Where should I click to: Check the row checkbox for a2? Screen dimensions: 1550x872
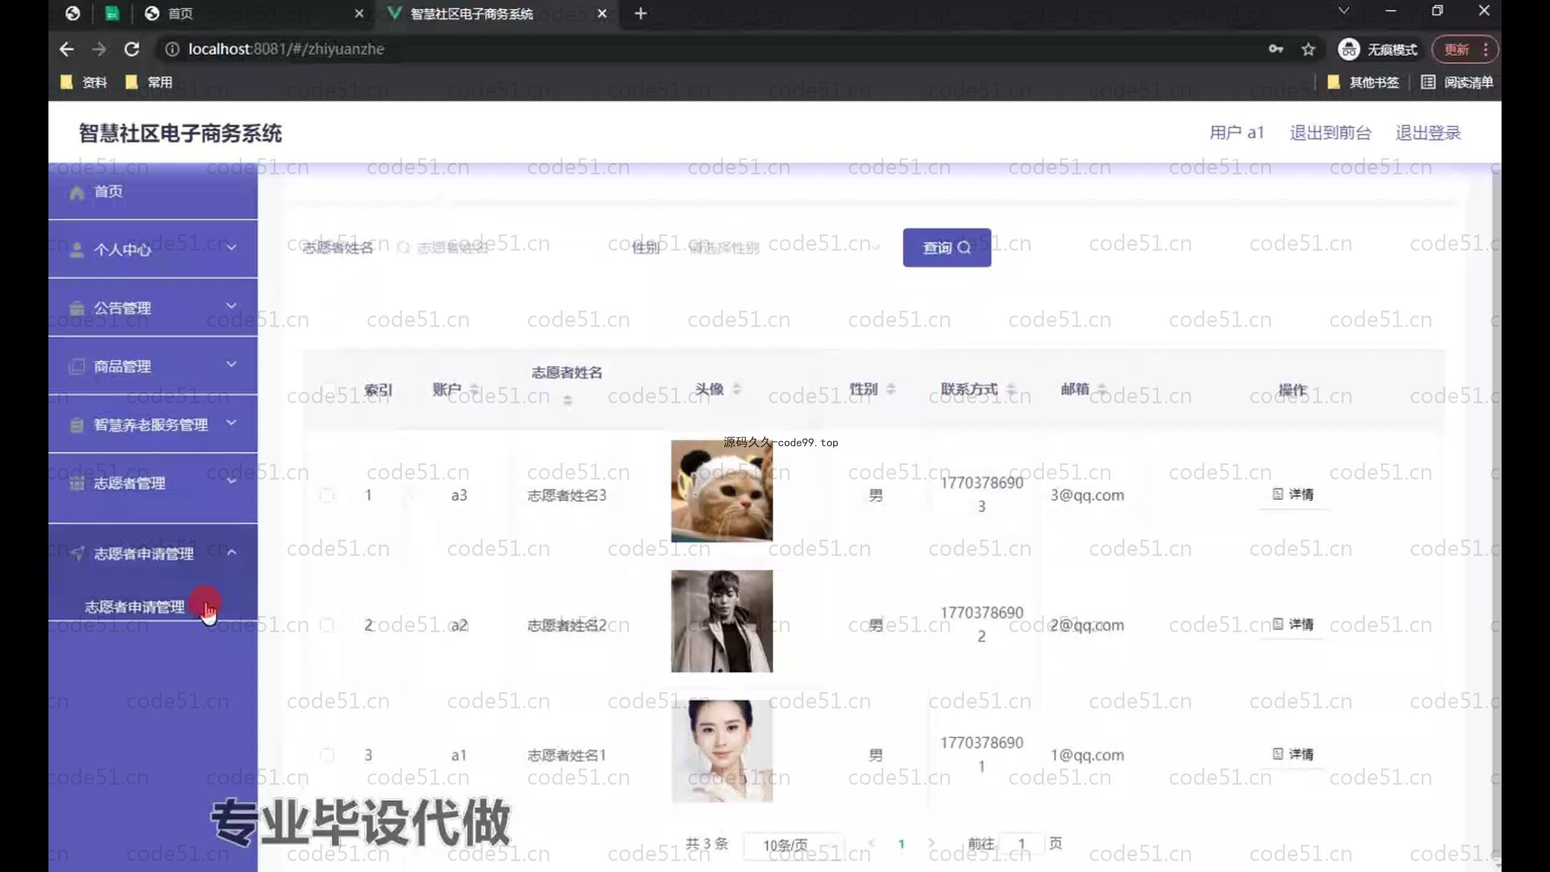coord(327,625)
